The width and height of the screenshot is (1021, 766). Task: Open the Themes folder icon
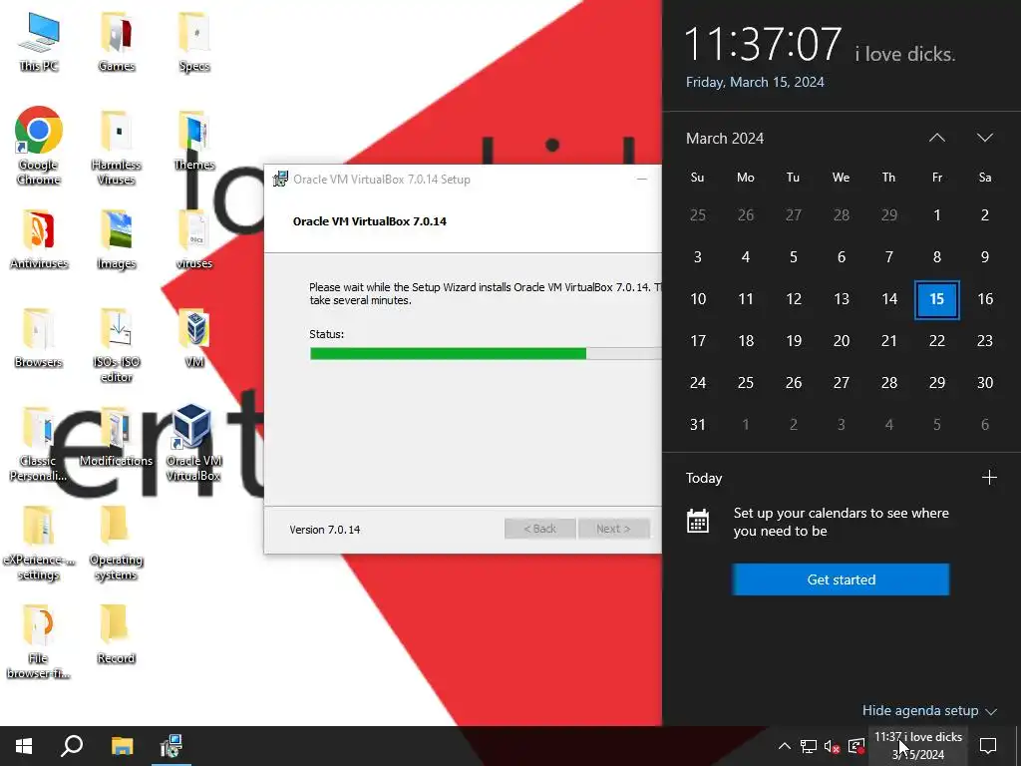click(x=194, y=140)
